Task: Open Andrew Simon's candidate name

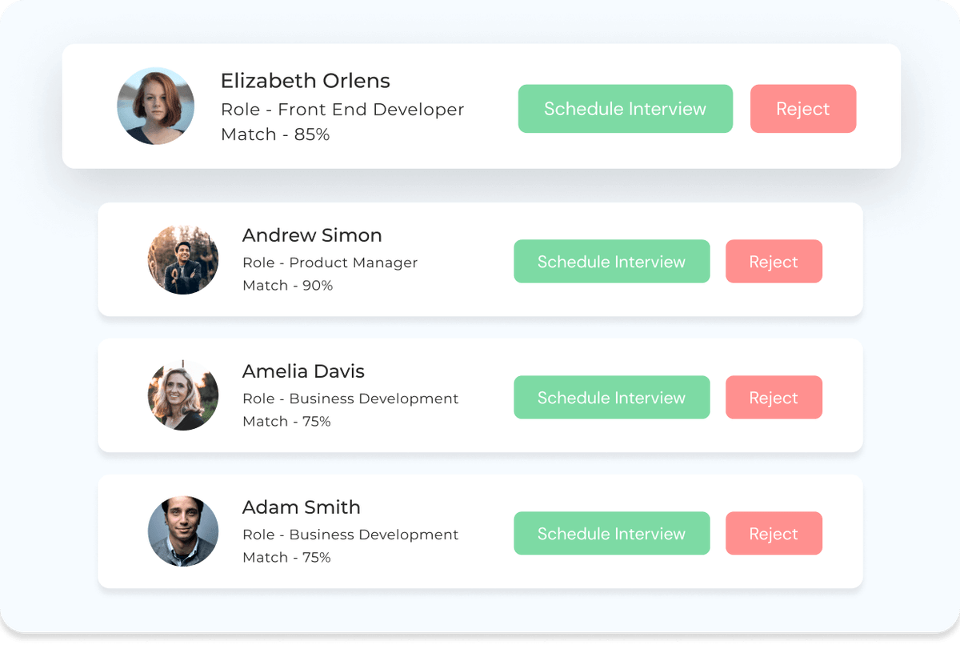Action: pyautogui.click(x=312, y=235)
